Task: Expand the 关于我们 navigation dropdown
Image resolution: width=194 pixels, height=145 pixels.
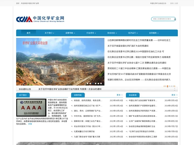Action: pos(49,33)
